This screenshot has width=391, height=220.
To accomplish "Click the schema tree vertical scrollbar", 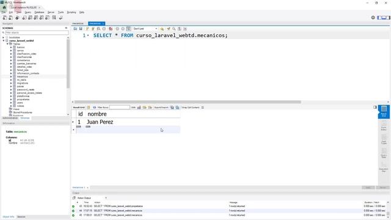I will click(68, 64).
